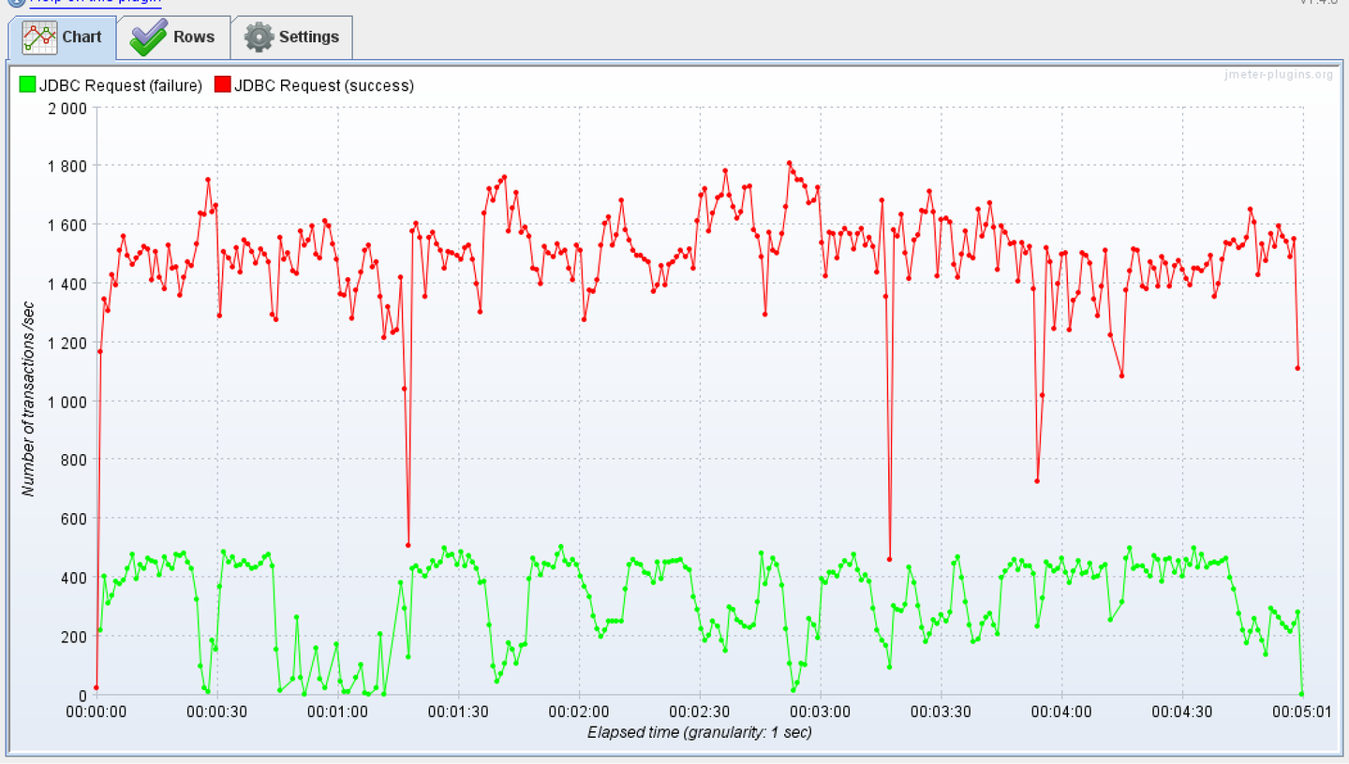Click the 'Number of transactions /sec' axis title

click(x=27, y=401)
